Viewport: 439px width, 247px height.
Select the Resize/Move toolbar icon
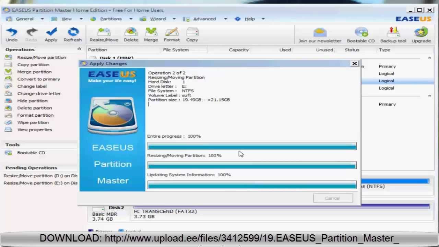pyautogui.click(x=104, y=33)
